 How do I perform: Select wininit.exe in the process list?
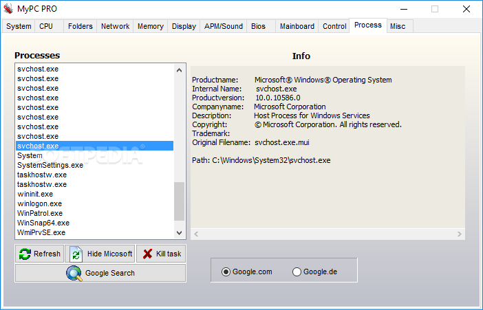[94, 194]
